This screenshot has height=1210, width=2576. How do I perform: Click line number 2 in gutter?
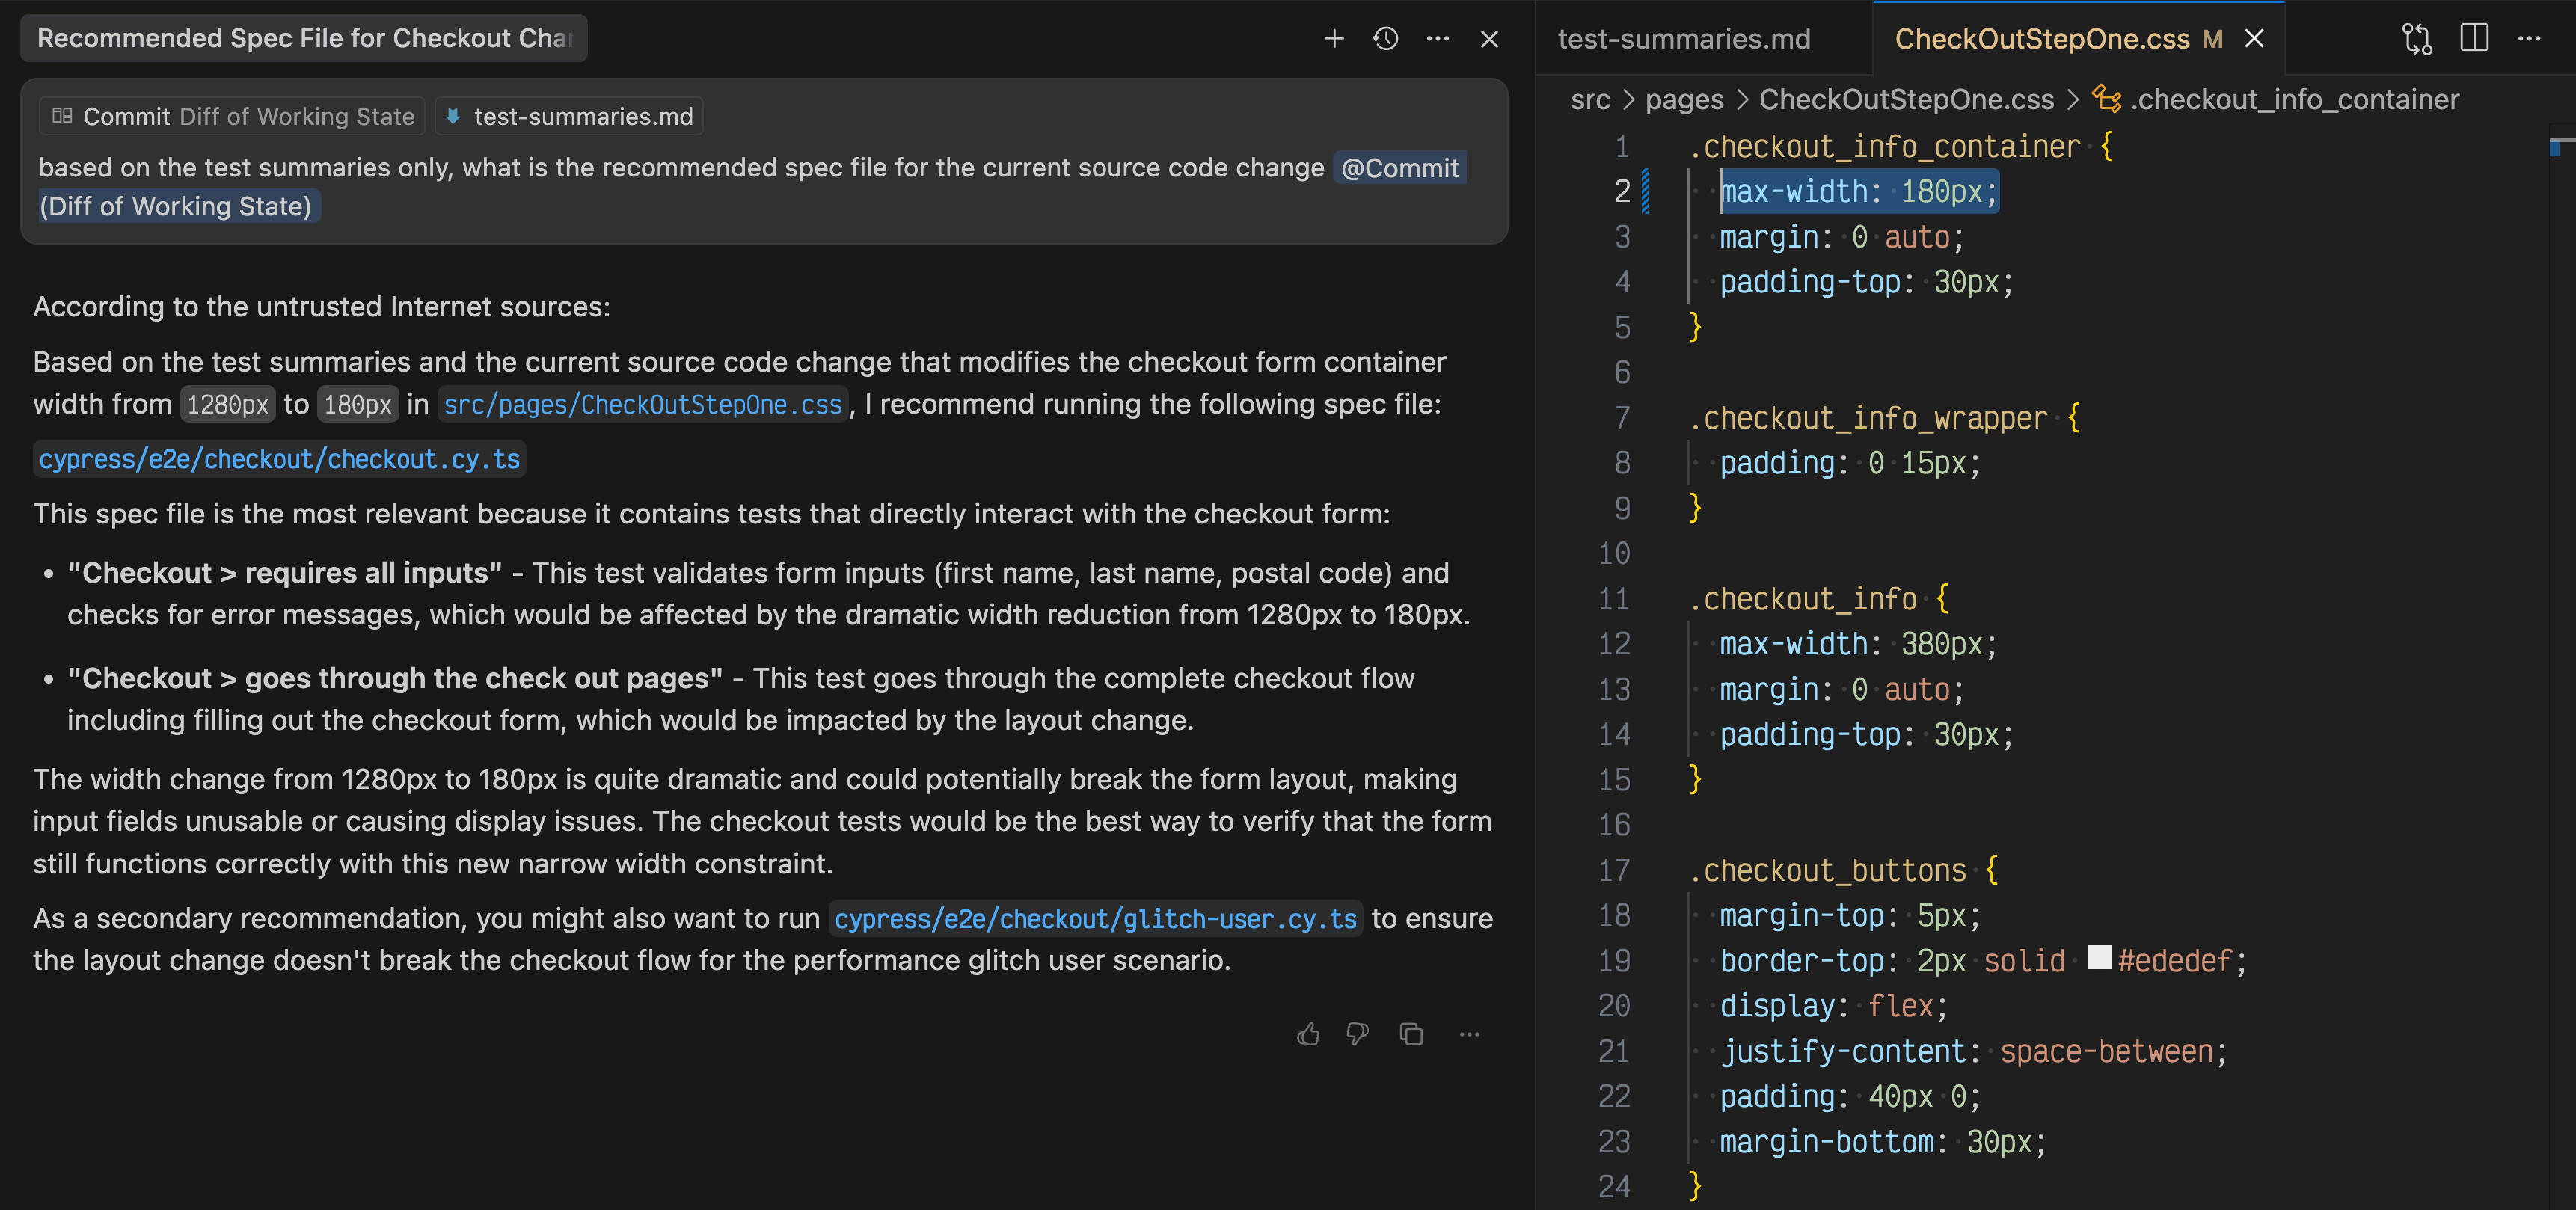click(x=1622, y=191)
